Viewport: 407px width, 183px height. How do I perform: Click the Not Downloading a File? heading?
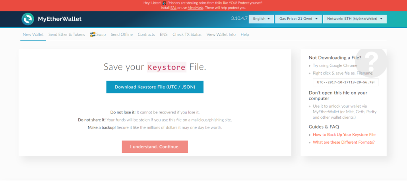(x=335, y=58)
